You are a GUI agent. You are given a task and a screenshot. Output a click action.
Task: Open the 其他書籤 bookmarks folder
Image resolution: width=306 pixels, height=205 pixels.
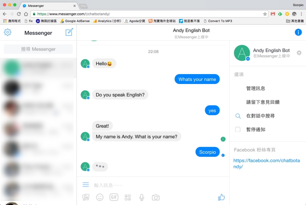pyautogui.click(x=295, y=21)
